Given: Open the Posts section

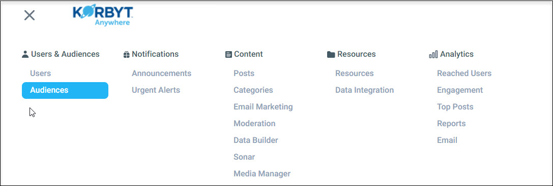Looking at the screenshot, I should 244,73.
